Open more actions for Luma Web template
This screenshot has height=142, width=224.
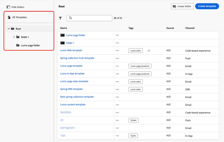pos(117,51)
